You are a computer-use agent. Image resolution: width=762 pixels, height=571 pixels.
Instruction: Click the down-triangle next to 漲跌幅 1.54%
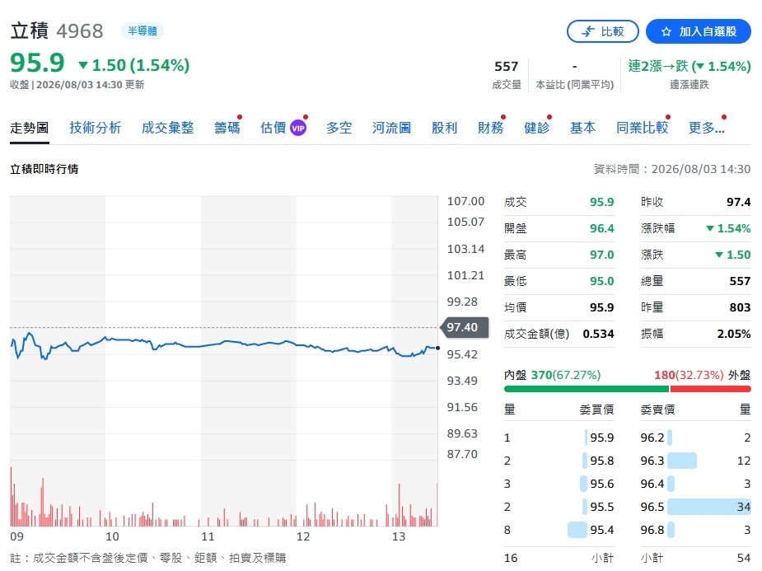point(710,228)
